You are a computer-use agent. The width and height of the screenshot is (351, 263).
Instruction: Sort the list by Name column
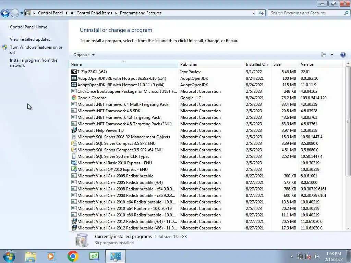point(123,64)
